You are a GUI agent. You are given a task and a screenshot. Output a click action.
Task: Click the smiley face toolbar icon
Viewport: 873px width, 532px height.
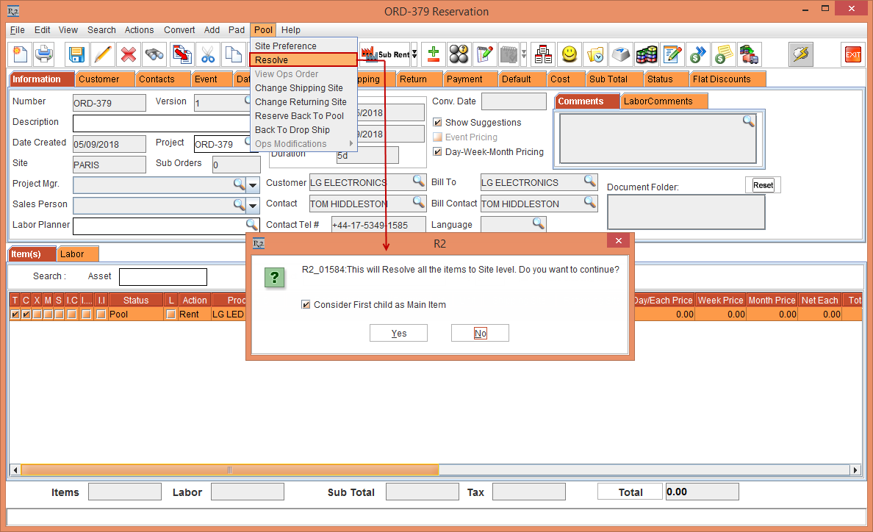[569, 54]
